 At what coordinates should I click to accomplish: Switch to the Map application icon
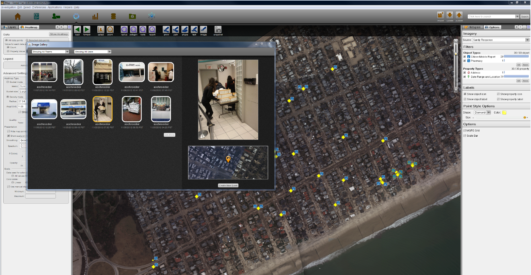[x=76, y=16]
